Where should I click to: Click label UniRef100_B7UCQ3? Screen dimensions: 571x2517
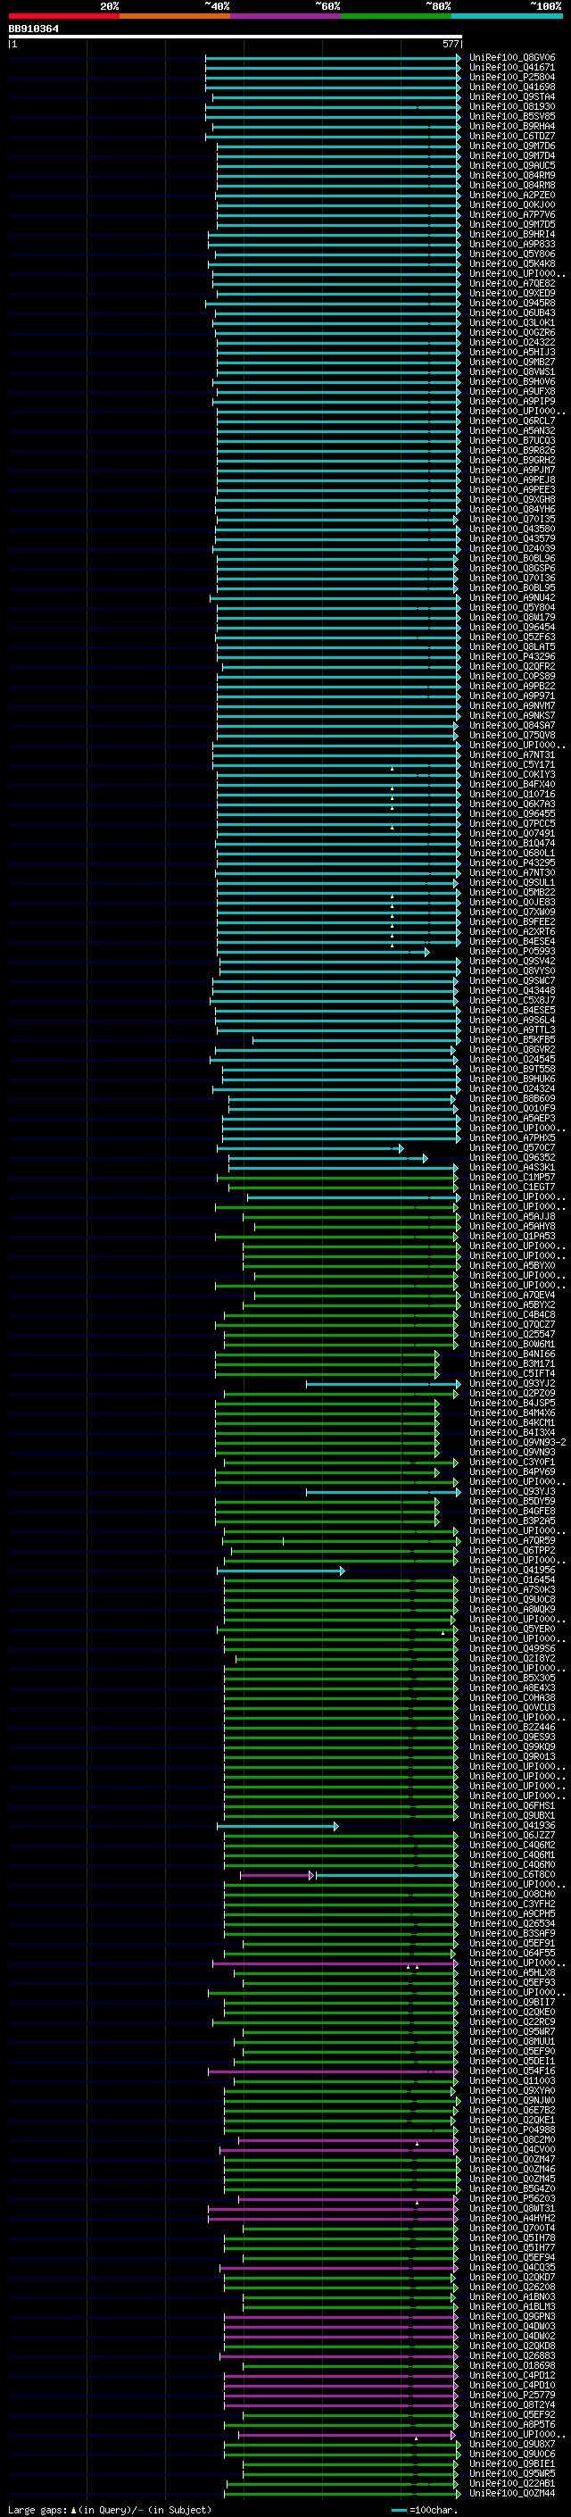511,441
